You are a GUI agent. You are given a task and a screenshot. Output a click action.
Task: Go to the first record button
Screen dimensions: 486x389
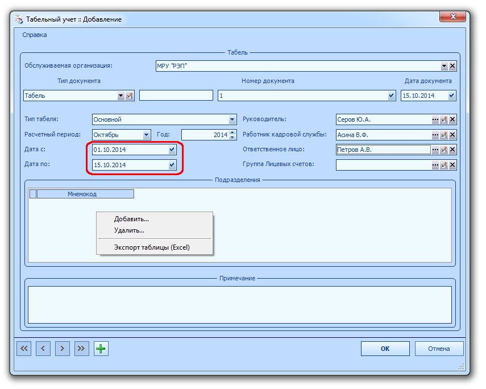(24, 349)
